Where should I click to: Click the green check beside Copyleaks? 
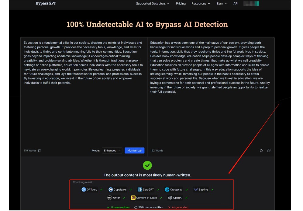[131, 189]
